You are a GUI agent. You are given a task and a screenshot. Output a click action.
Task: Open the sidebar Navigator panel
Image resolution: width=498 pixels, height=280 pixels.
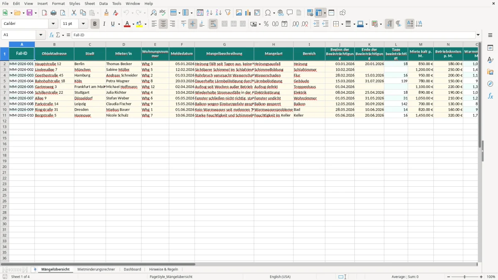(x=490, y=84)
